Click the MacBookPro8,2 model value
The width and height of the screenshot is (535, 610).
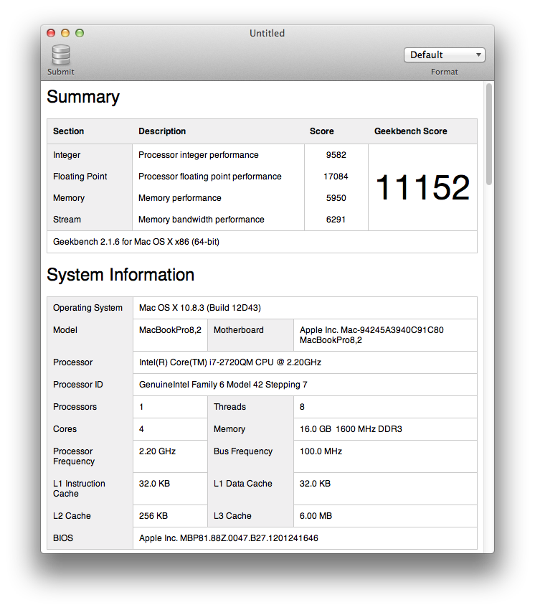tap(170, 330)
